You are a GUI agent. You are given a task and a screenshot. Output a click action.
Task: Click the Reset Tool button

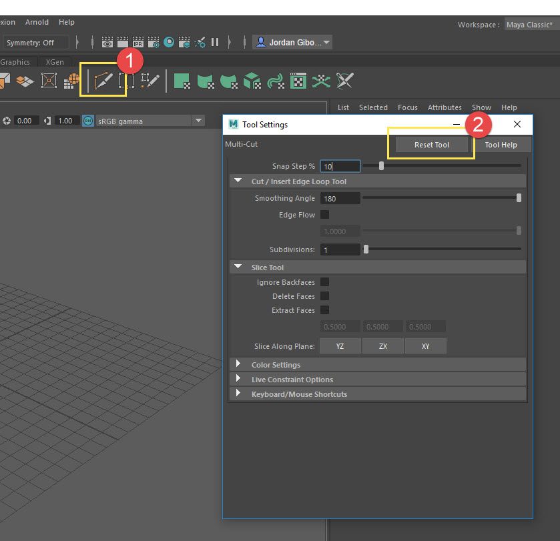(x=431, y=144)
